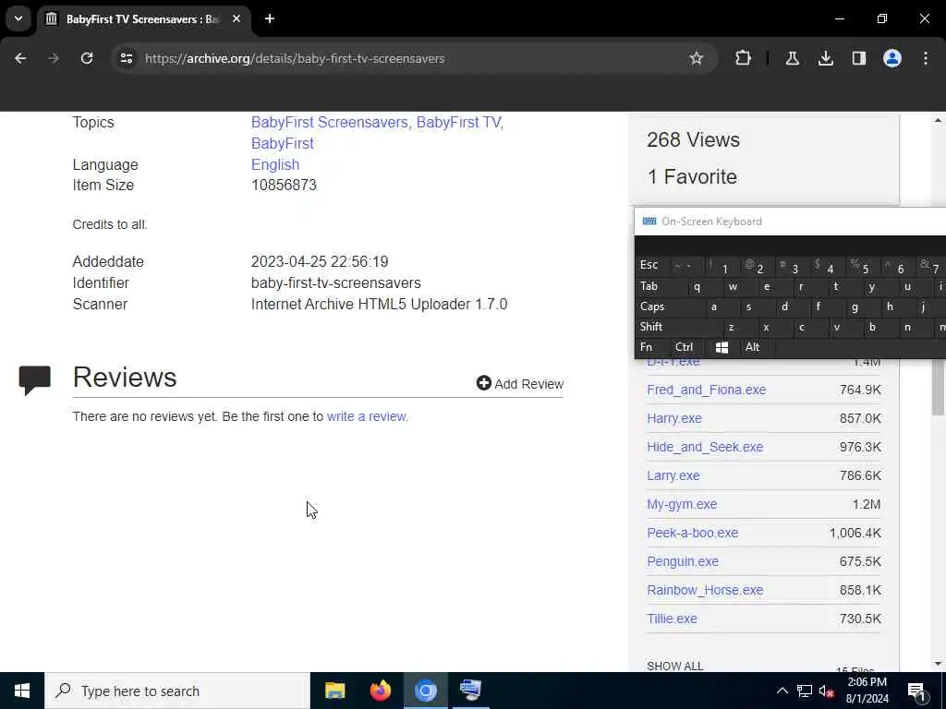
Task: Click the Reviews speech bubble icon
Action: point(34,379)
